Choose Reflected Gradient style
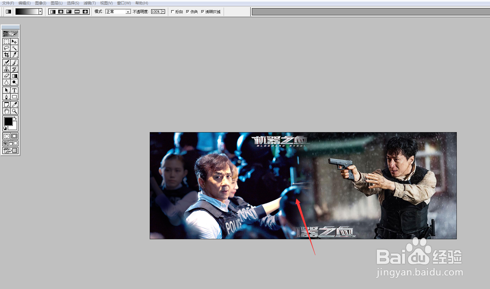The image size is (490, 289). [x=77, y=12]
